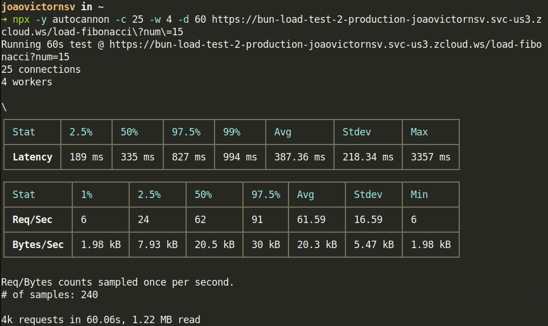548x326 pixels.
Task: Click the average latency value 387.36 ms
Action: tap(299, 157)
